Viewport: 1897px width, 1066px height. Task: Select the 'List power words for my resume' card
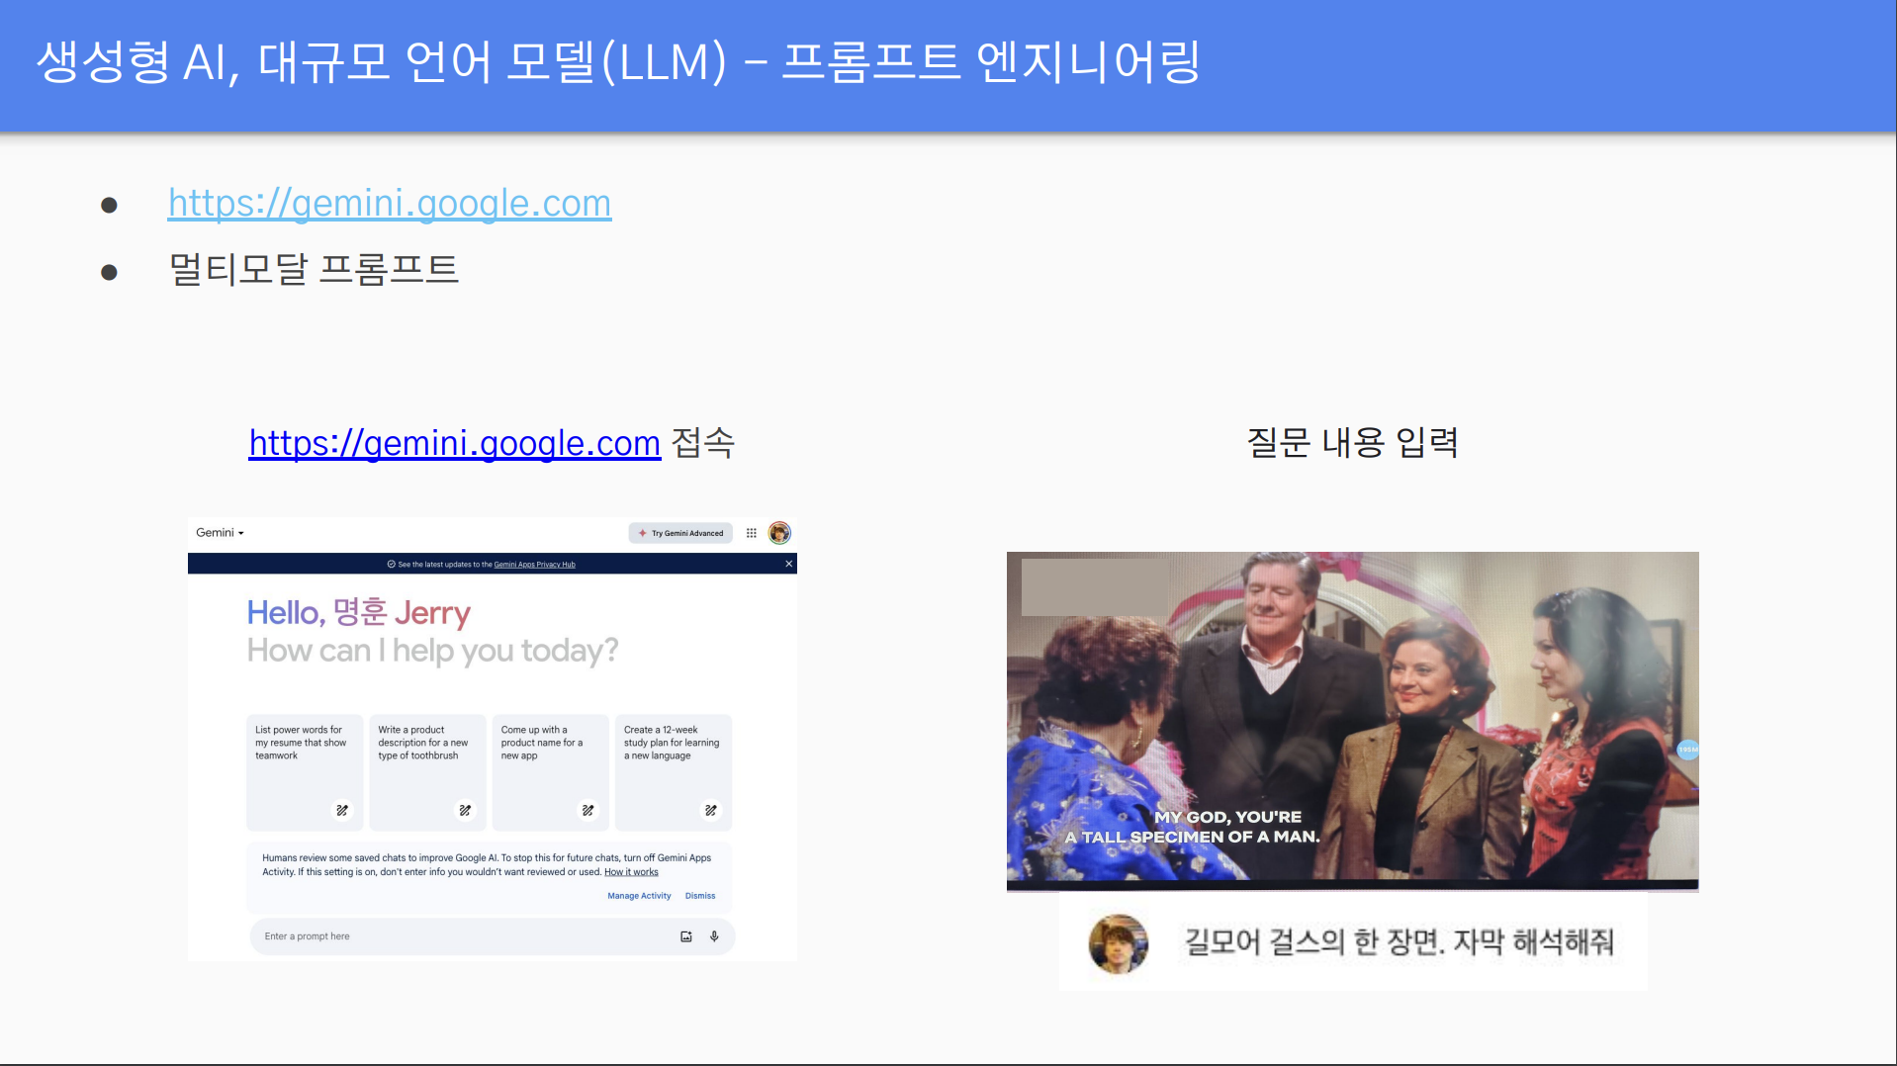tap(305, 772)
